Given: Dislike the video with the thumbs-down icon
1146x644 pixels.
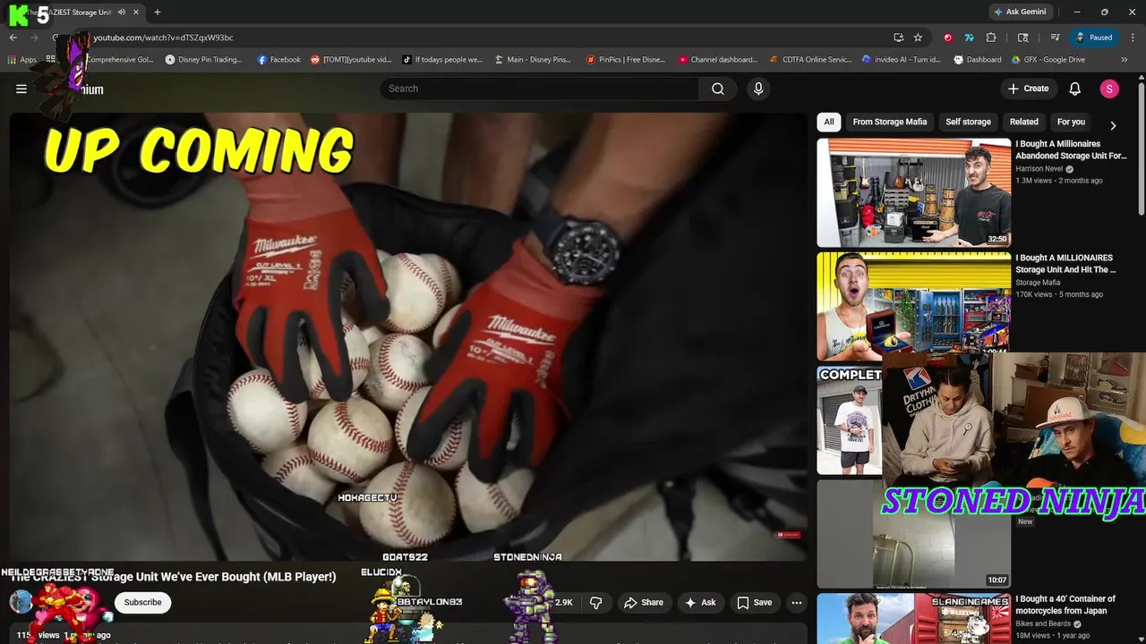Looking at the screenshot, I should 596,603.
